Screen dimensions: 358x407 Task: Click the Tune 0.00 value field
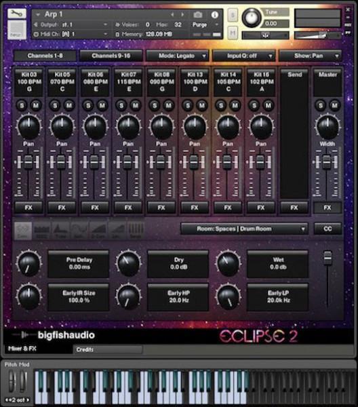point(277,24)
